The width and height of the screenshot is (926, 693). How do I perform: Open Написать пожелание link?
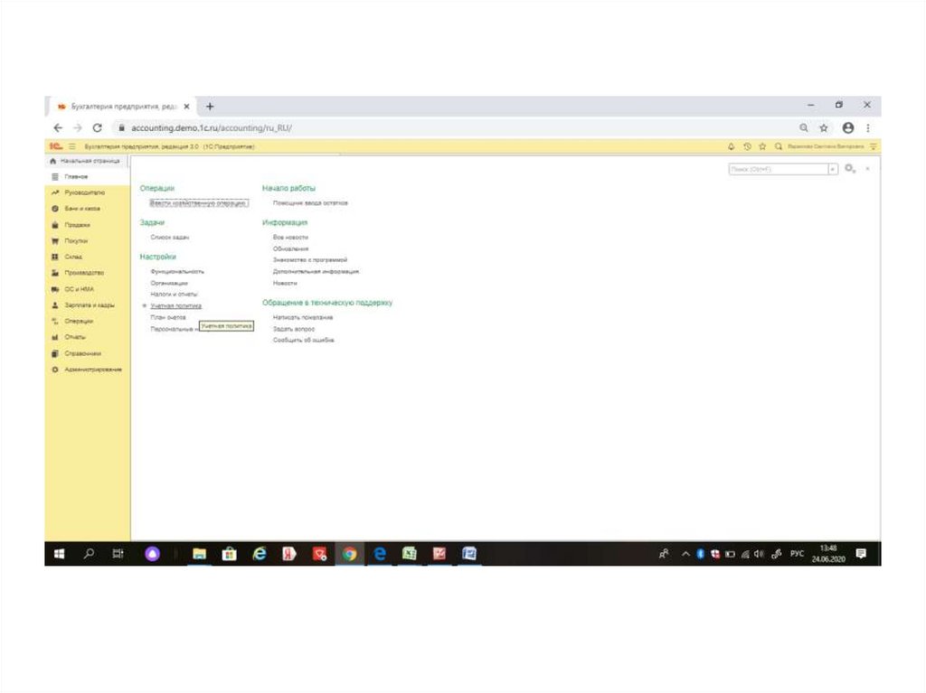click(x=303, y=317)
